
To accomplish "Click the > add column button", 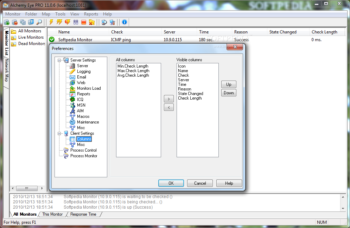I will click(x=169, y=99).
